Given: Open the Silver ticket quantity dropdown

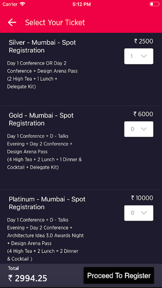Looking at the screenshot, I should pos(139,56).
